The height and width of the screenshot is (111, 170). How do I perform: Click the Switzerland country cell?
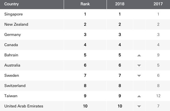15,86
